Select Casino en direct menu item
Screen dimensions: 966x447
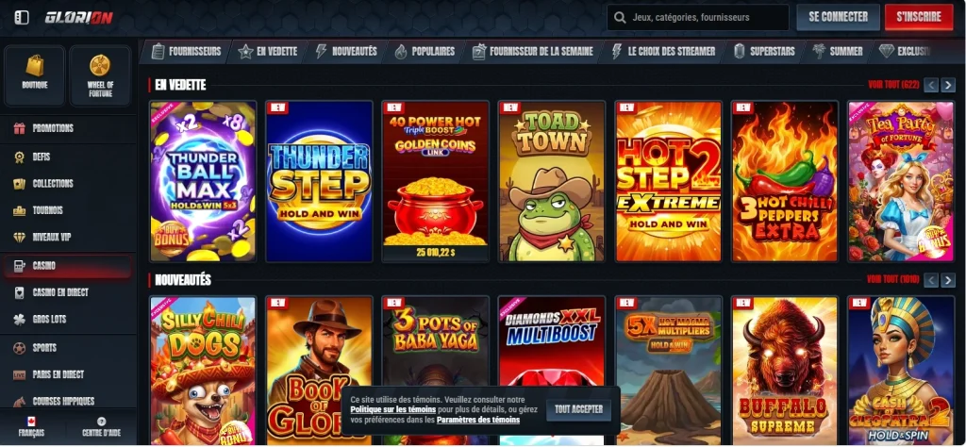[x=68, y=292]
